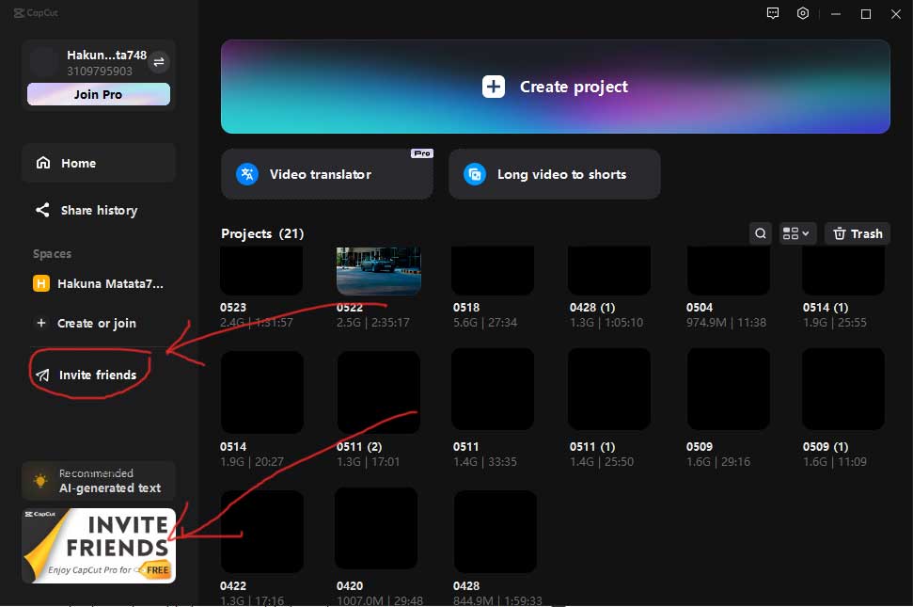
Task: Open the Trash button
Action: (857, 233)
